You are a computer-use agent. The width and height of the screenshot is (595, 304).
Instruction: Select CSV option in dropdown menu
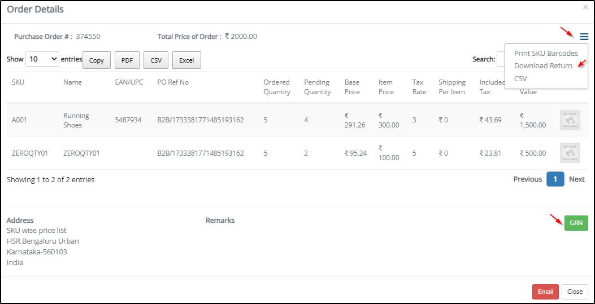[x=520, y=78]
